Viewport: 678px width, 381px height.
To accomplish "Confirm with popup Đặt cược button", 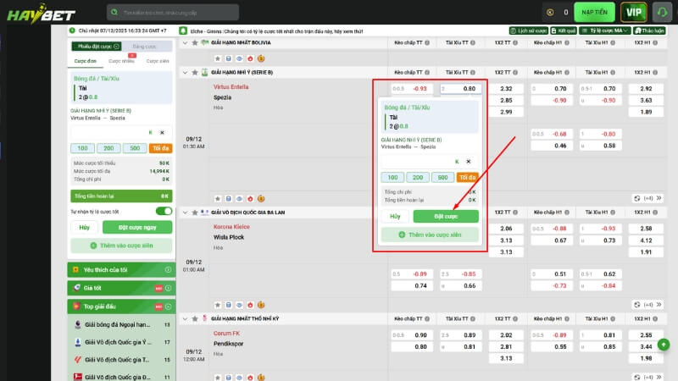I will (446, 217).
